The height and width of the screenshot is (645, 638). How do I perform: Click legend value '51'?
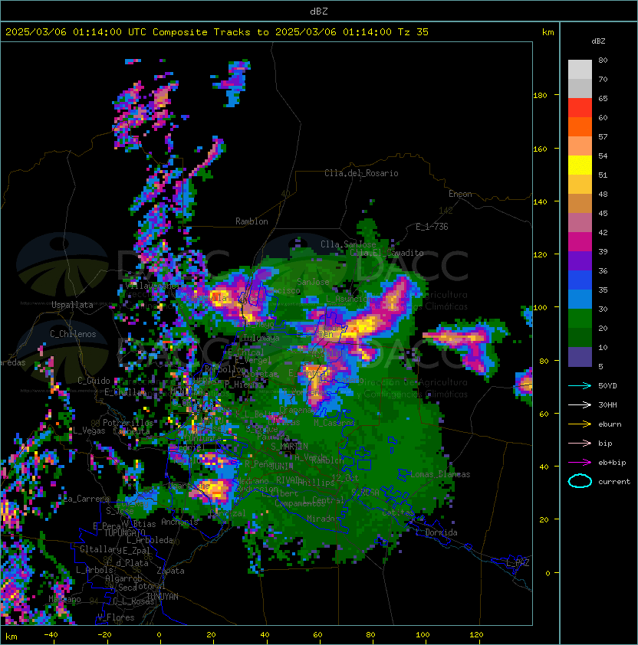tap(603, 175)
